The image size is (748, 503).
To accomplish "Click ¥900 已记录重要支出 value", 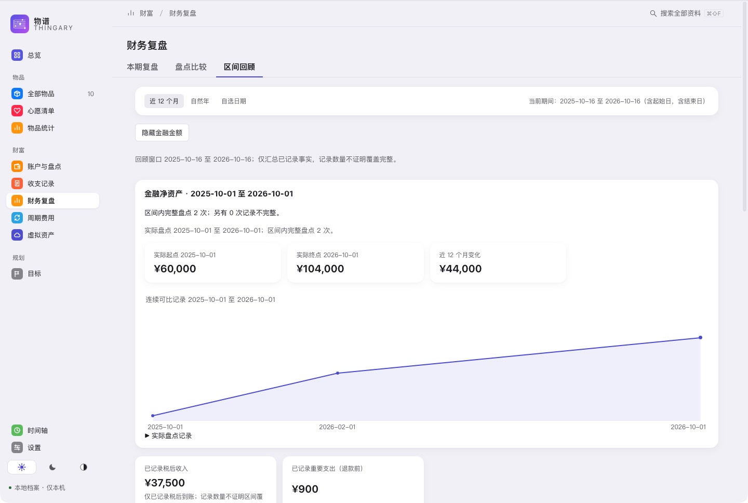I will 305,489.
